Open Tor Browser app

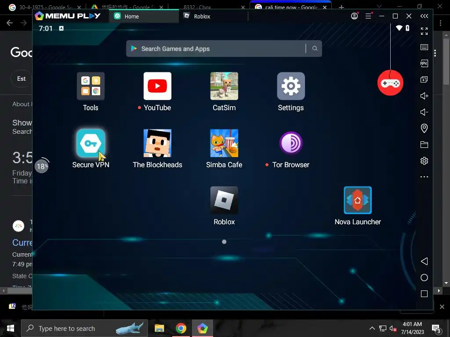(x=291, y=143)
